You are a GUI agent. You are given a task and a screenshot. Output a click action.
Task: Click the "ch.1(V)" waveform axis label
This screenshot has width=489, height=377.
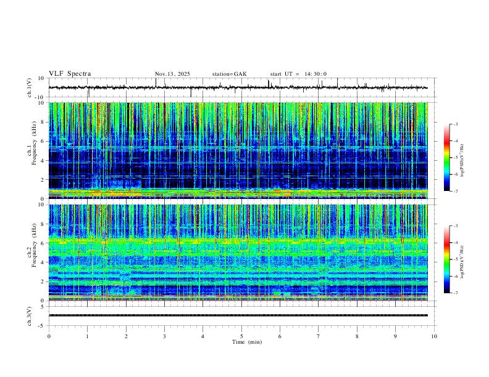tap(30, 87)
